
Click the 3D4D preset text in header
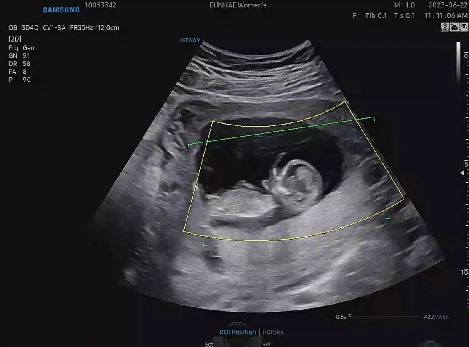(x=30, y=28)
